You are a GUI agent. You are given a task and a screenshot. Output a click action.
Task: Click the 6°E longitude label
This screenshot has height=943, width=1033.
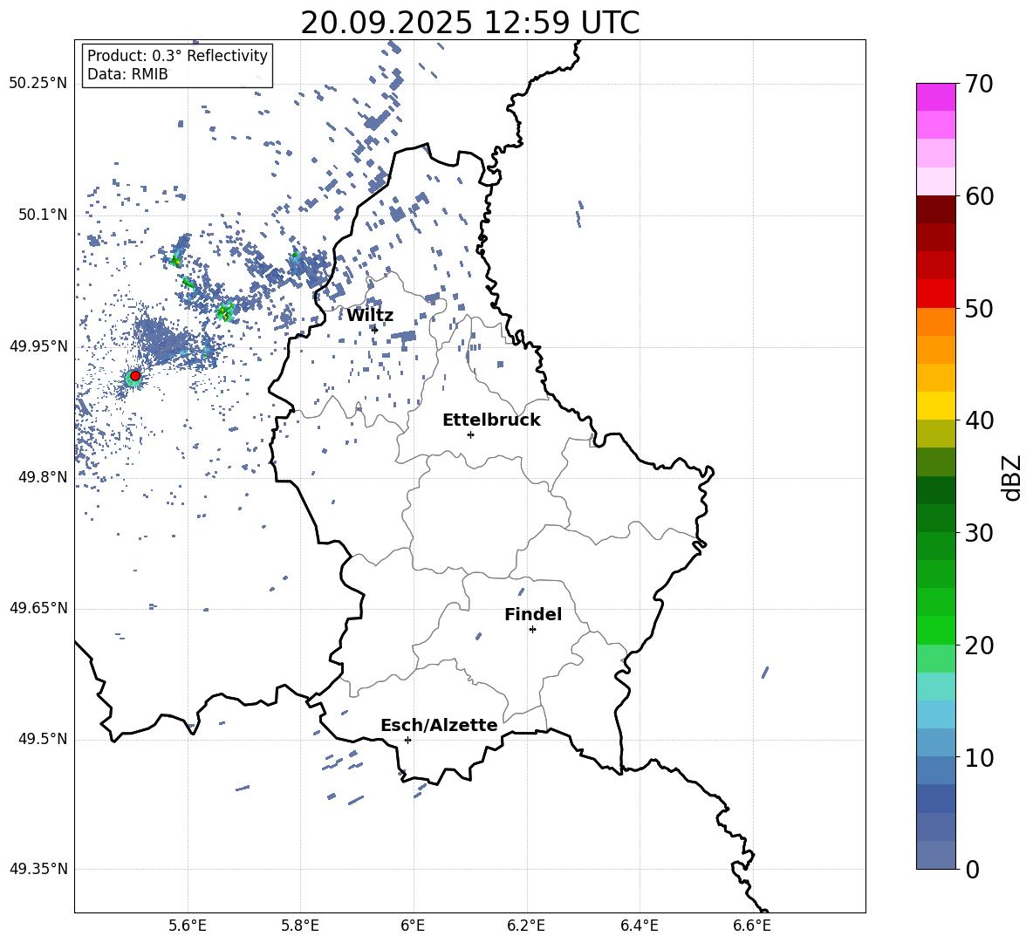pyautogui.click(x=413, y=926)
